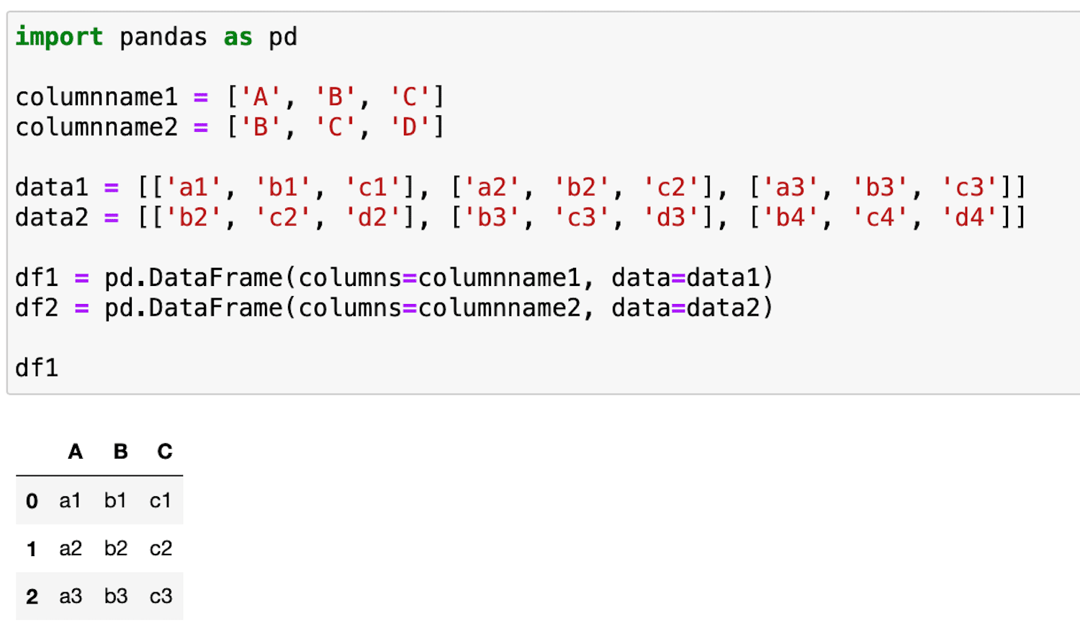This screenshot has width=1080, height=636.
Task: Click data=data2 argument in the df2 line
Action: click(685, 308)
